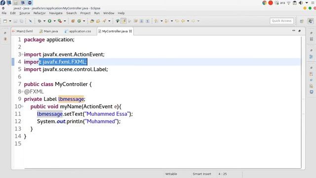Click the New Java Class icon

tap(79, 21)
